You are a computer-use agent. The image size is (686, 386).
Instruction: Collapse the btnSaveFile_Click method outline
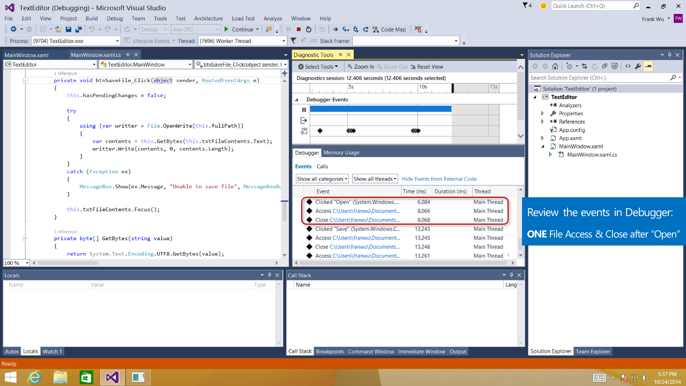25,80
